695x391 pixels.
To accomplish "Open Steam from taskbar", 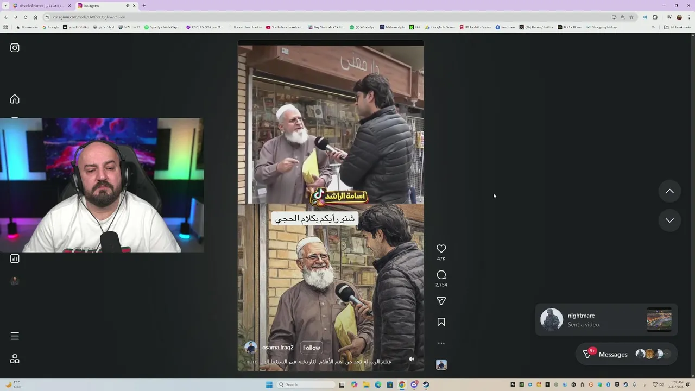I will coord(426,384).
